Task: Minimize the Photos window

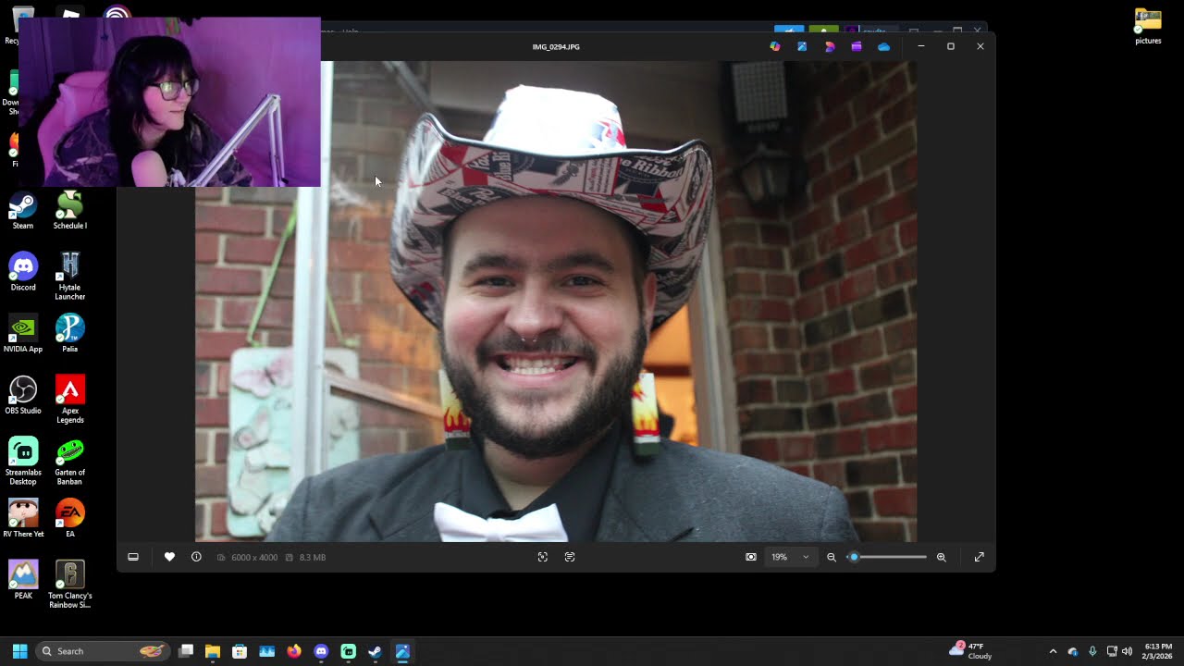Action: [921, 46]
